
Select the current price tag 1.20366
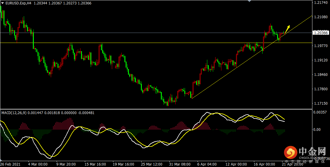tap(321, 33)
